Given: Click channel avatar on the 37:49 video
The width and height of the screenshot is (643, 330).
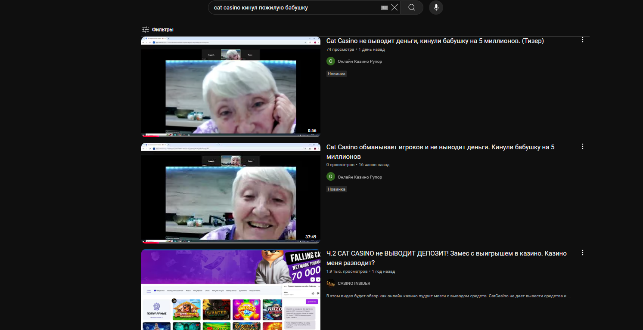Looking at the screenshot, I should 330,176.
